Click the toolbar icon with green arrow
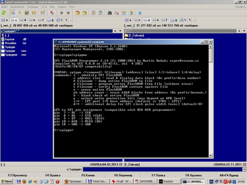Viewport: 247px width, 185px height. (x=43, y=13)
